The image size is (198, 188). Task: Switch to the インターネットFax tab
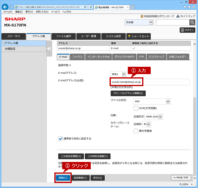pos(98,57)
